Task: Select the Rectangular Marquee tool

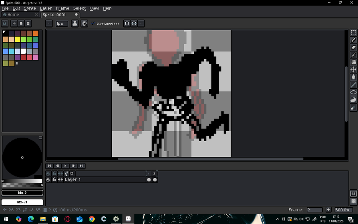Action: click(x=353, y=33)
